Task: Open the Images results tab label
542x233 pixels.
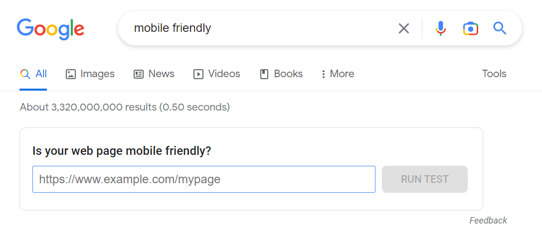Action: [97, 74]
